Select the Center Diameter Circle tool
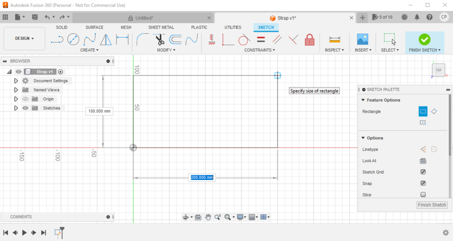 pyautogui.click(x=73, y=40)
